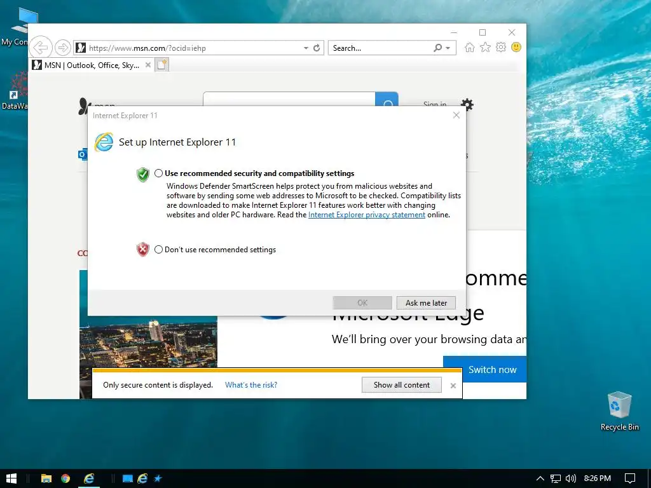
Task: Click the green shield icon in dialog
Action: (x=143, y=175)
